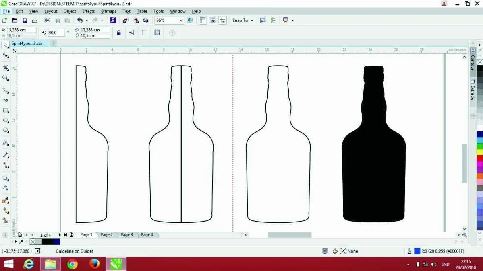This screenshot has height=271, width=483.
Task: Click the Undo arrow icon
Action: [x=80, y=20]
